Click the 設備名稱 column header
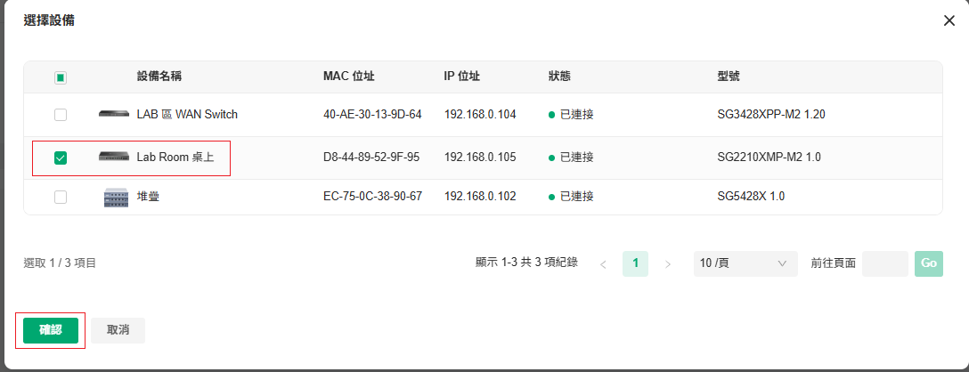Image resolution: width=969 pixels, height=372 pixels. coord(159,76)
